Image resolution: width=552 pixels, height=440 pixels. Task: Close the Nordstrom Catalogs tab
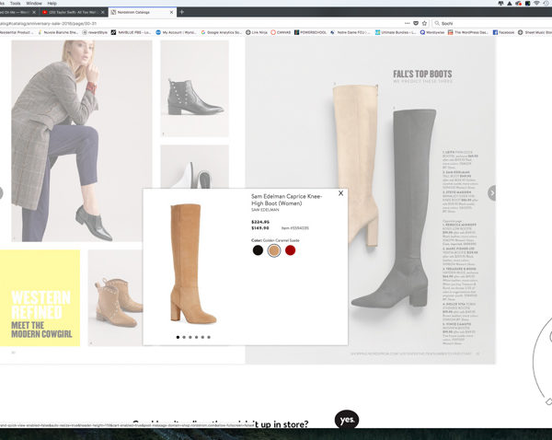171,12
